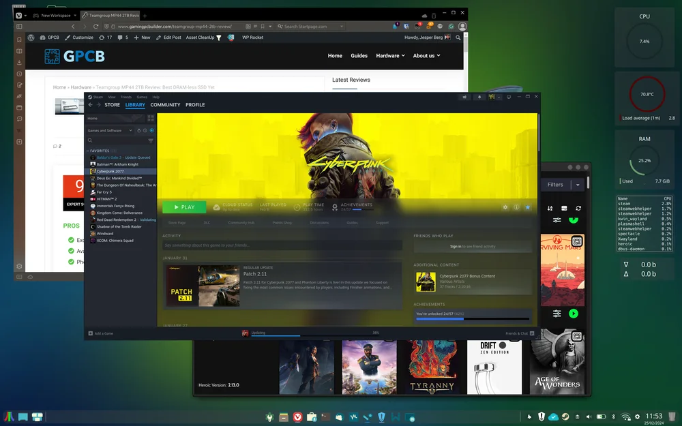Screen dimensions: 682x426
Task: Open the Points Shop link
Action: [x=282, y=222]
